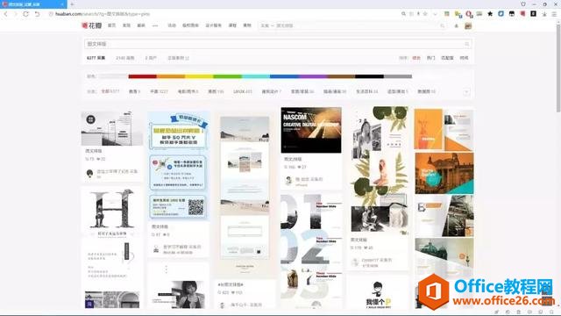This screenshot has width=561, height=316.
Task: Sort results by 时间
Action: [464, 58]
